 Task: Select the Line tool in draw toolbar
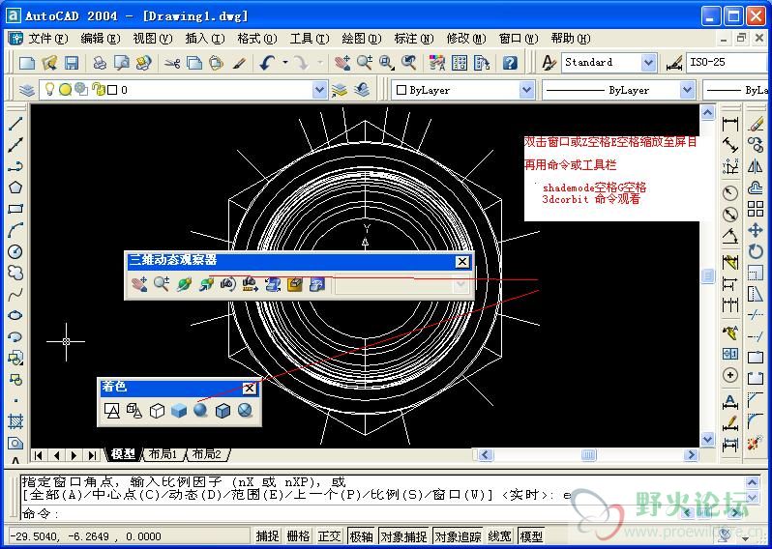pyautogui.click(x=15, y=124)
